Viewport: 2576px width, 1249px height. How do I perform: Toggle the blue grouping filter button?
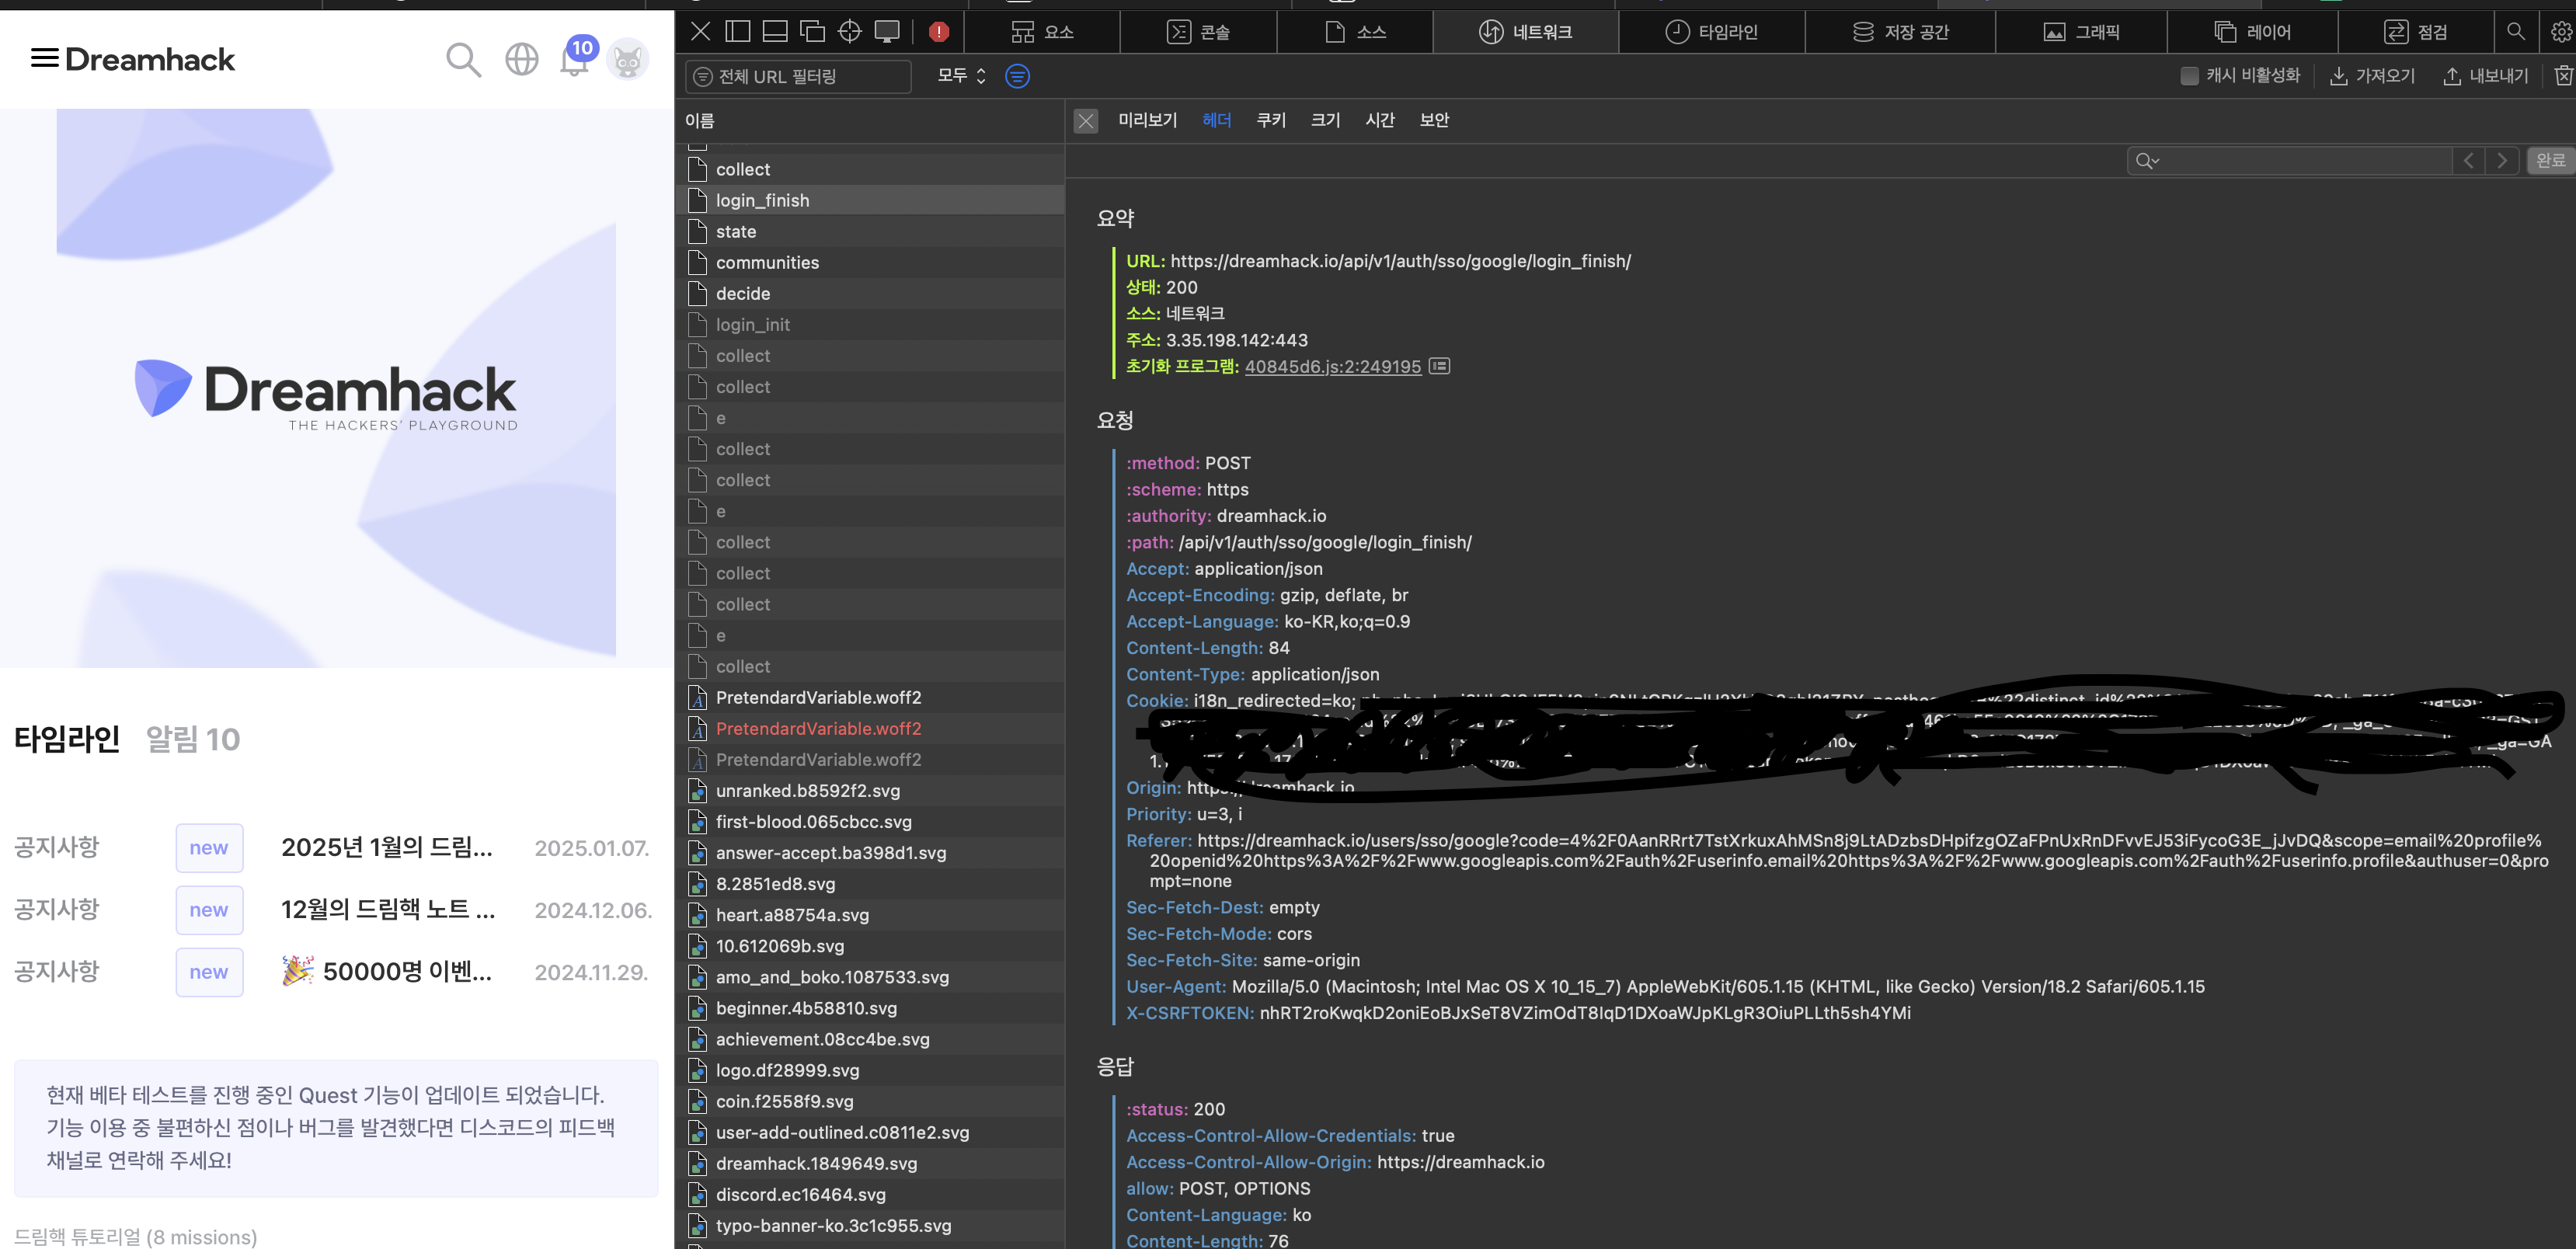[1017, 76]
